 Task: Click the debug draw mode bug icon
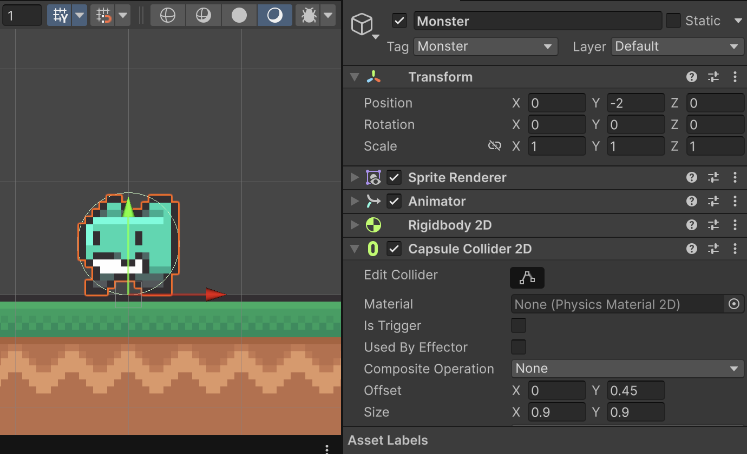pos(309,16)
